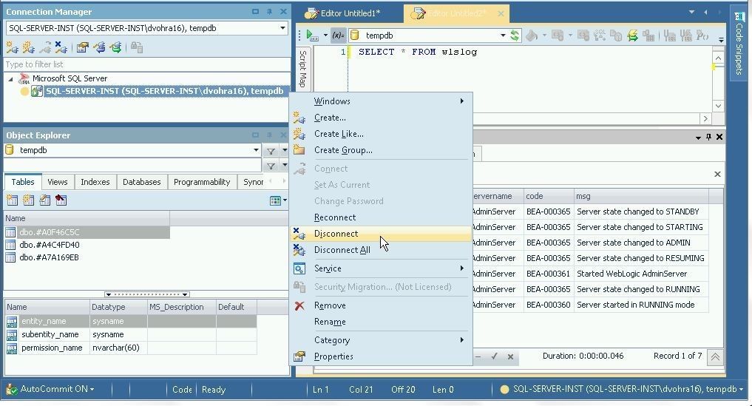Click the filter funnel icon beside tempdb
Viewport: 752px width, 406px height.
point(271,151)
